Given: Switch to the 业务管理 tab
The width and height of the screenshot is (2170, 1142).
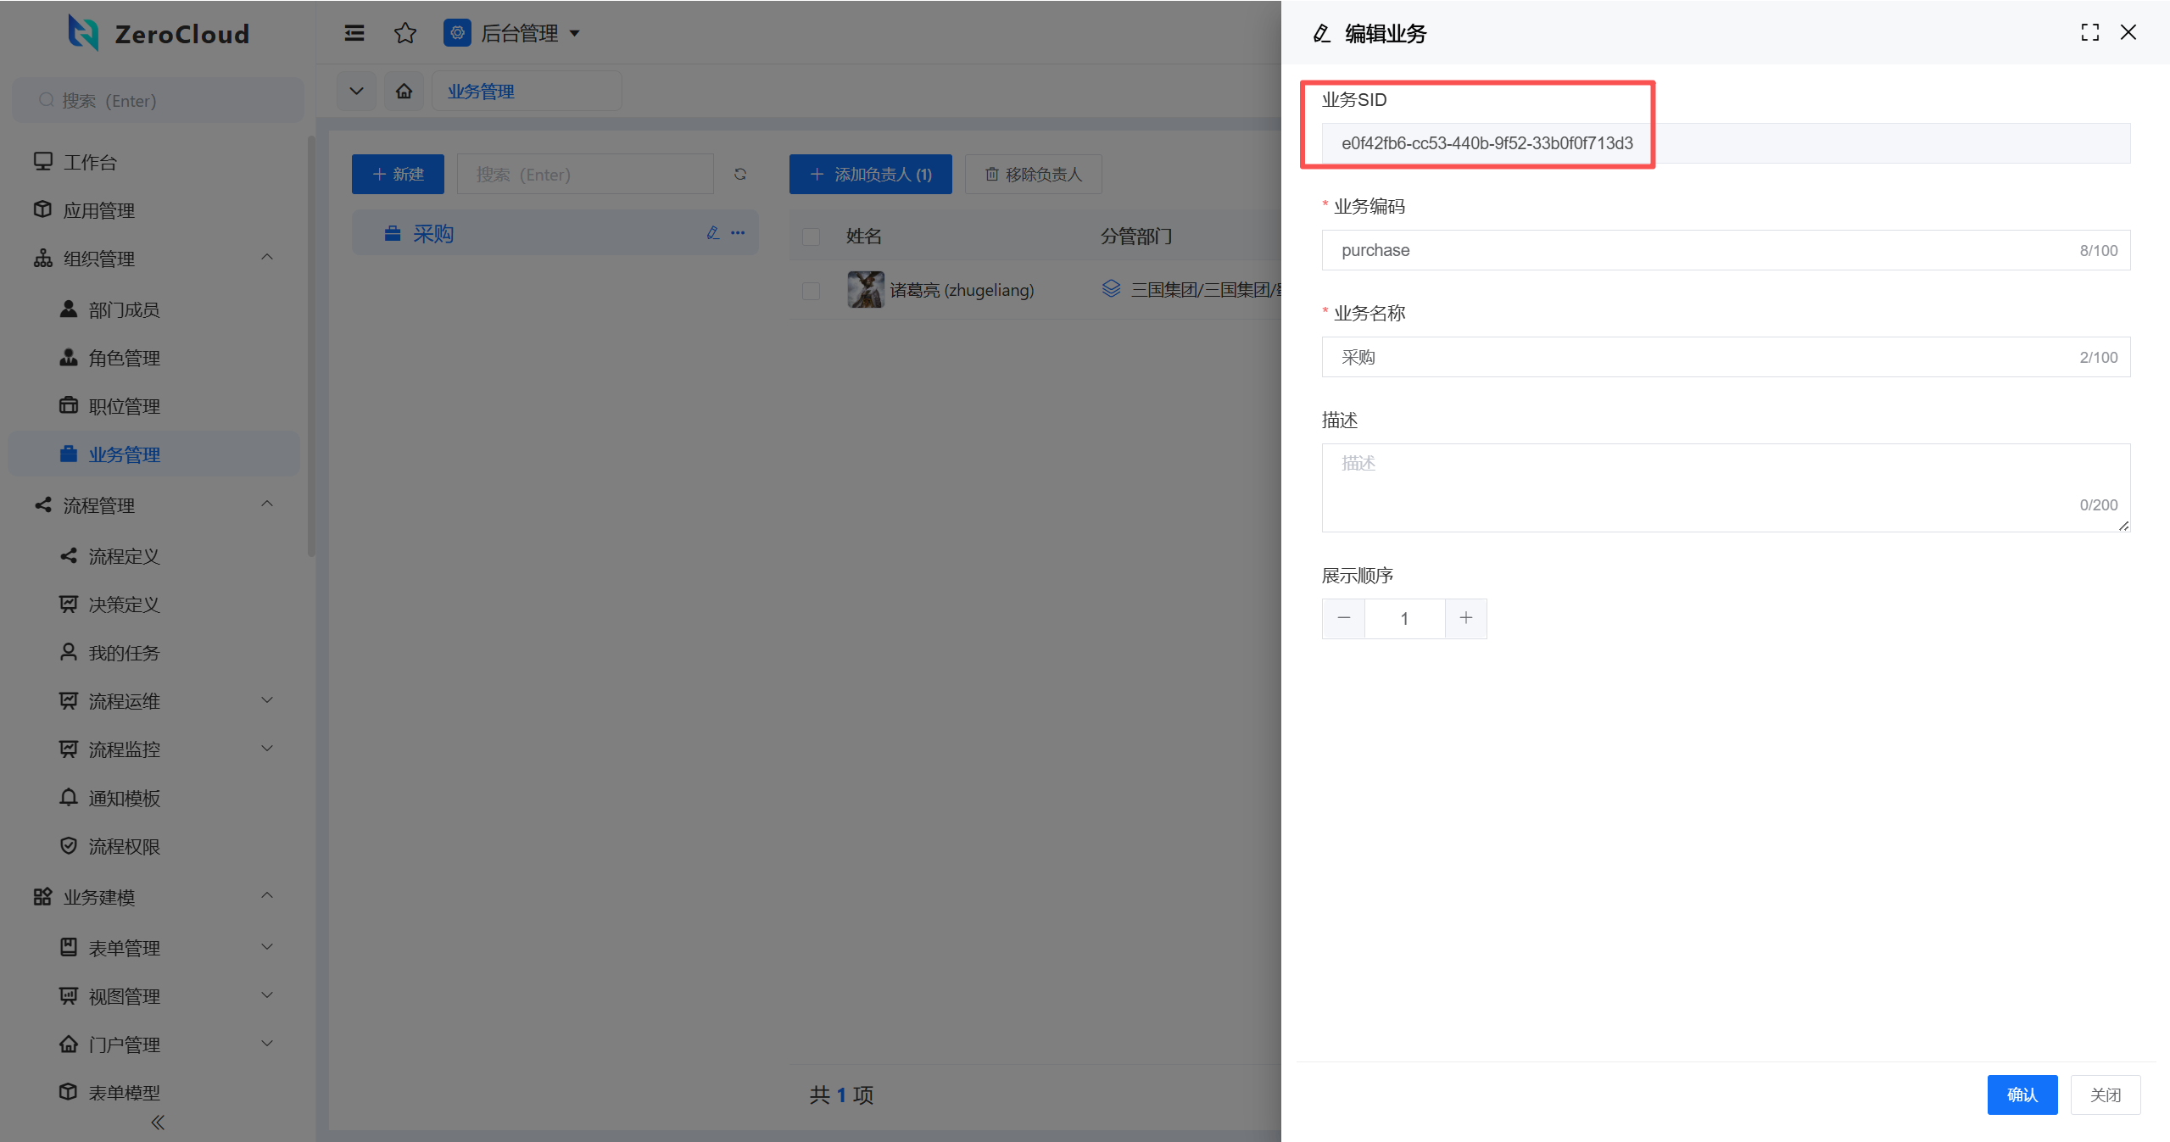Looking at the screenshot, I should coord(481,92).
